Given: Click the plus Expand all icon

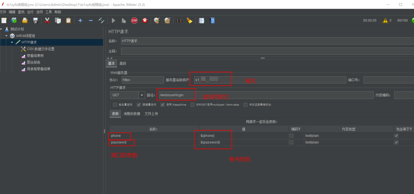Looking at the screenshot, I should coord(80,20).
